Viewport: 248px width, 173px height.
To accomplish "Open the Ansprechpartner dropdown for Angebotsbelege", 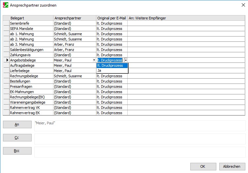I will (94, 60).
